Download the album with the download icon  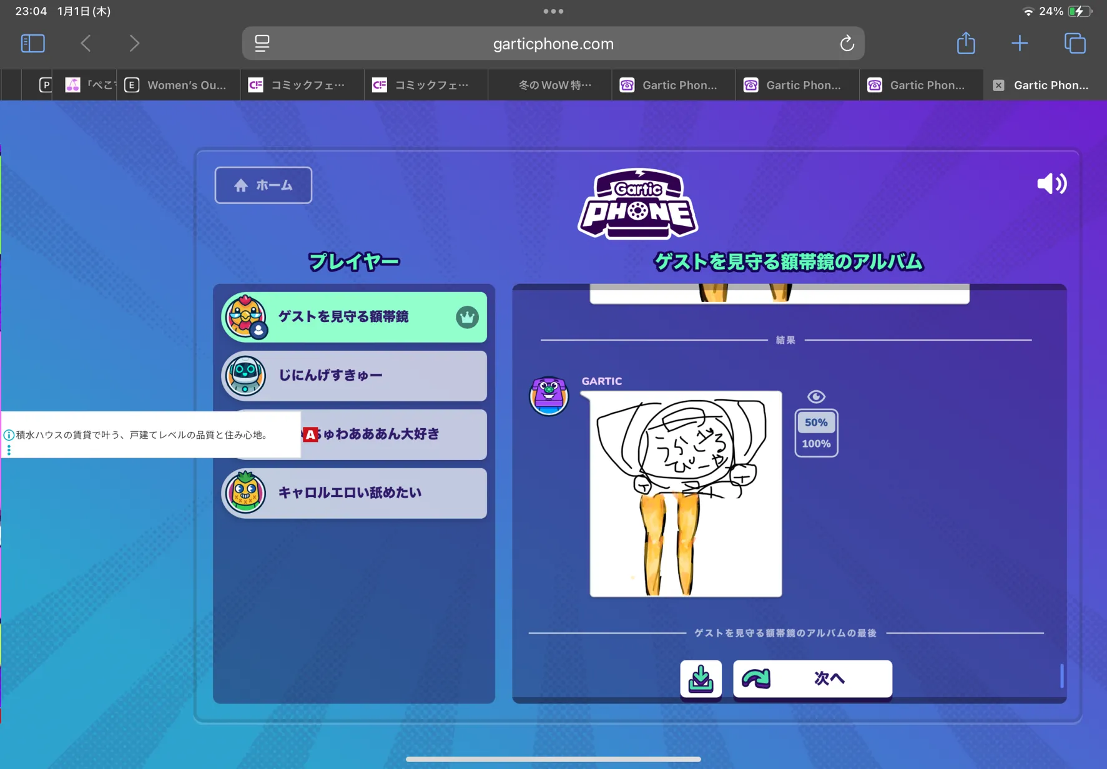pos(701,678)
